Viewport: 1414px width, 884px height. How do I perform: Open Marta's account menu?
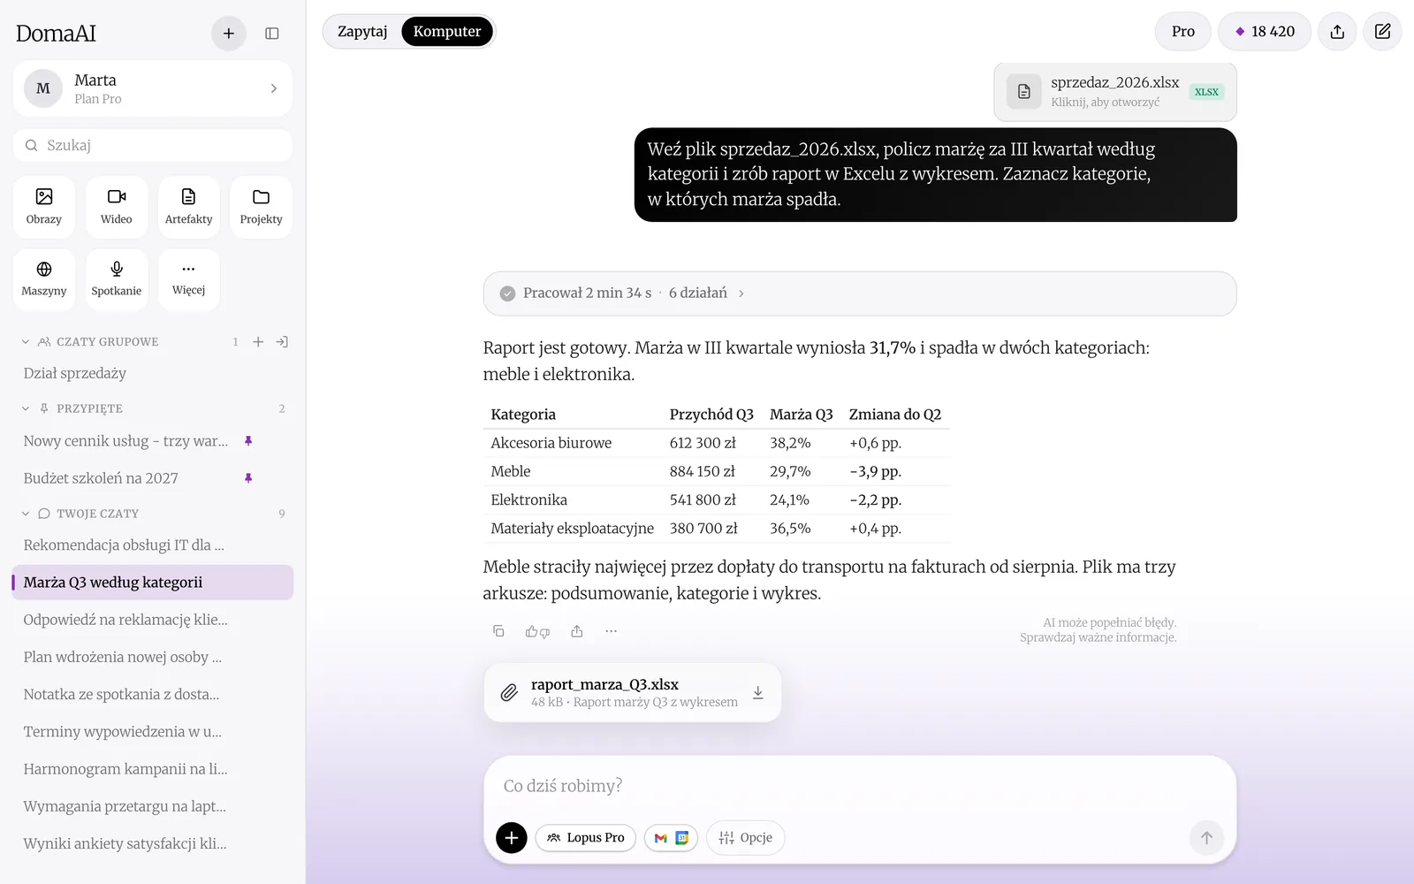153,88
